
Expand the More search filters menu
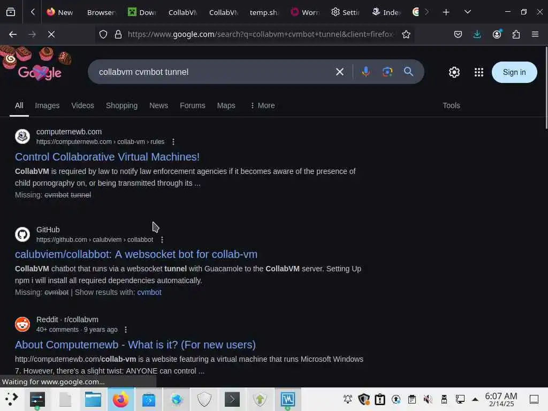[262, 105]
